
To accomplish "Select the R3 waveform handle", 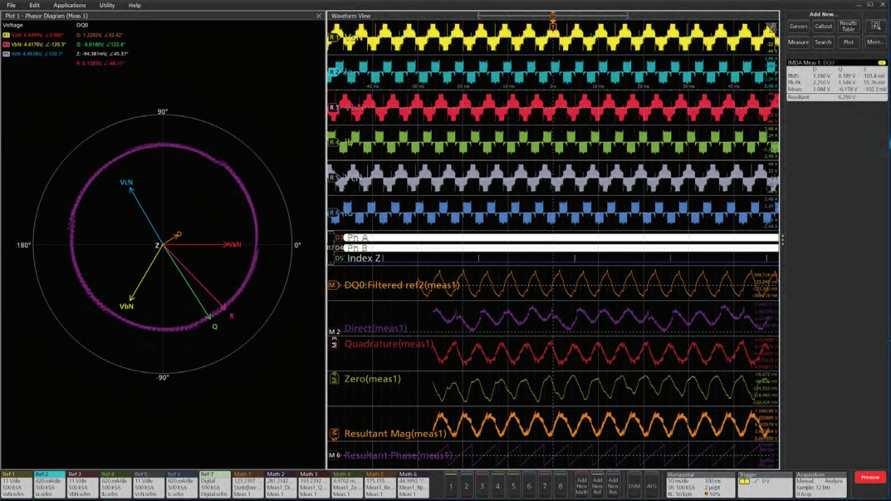I will coord(334,107).
